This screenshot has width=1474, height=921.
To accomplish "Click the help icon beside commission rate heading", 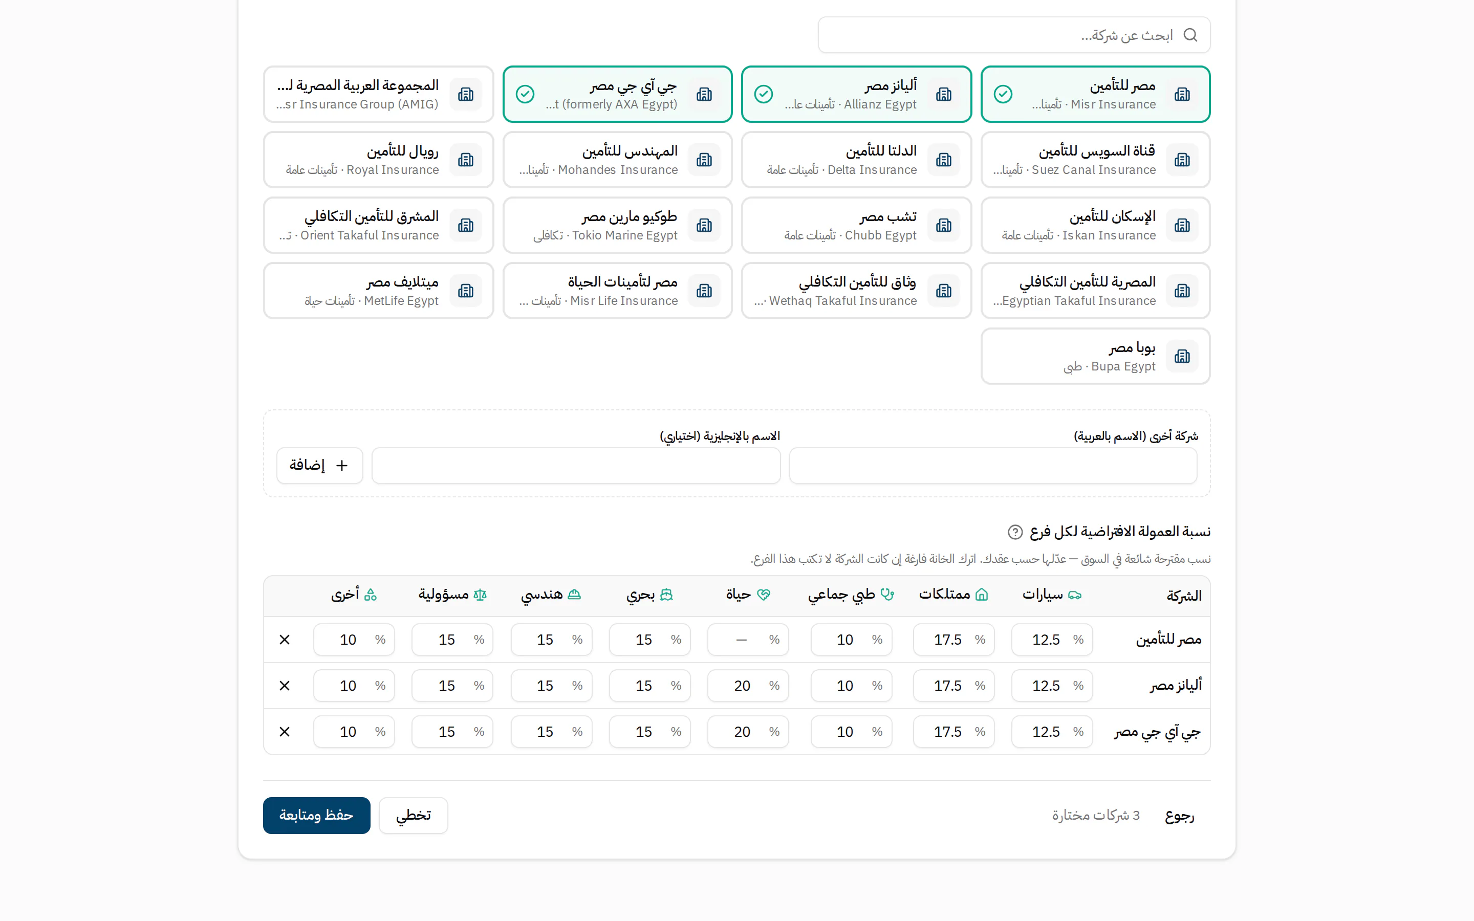I will [x=1015, y=532].
